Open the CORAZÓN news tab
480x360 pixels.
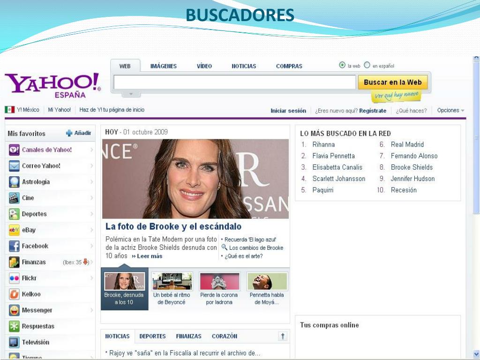coord(225,336)
